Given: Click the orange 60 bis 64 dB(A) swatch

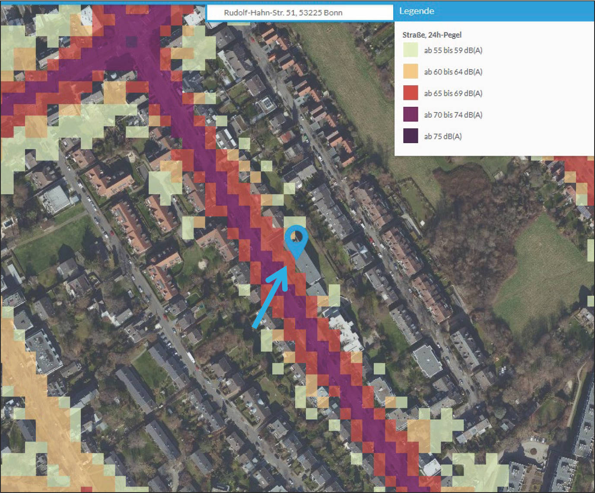Looking at the screenshot, I should coord(410,72).
